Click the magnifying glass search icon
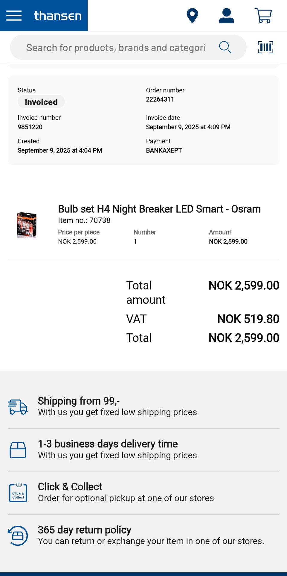The width and height of the screenshot is (287, 576). pyautogui.click(x=225, y=47)
